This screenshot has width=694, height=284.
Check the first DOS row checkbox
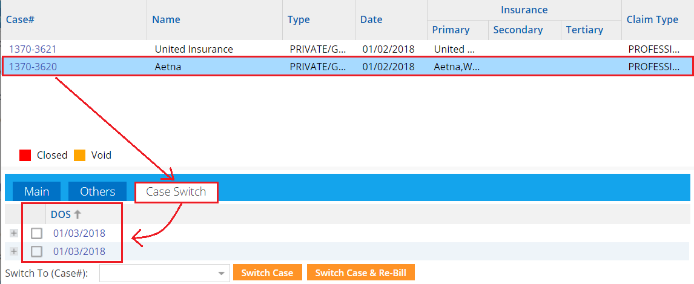pyautogui.click(x=37, y=233)
